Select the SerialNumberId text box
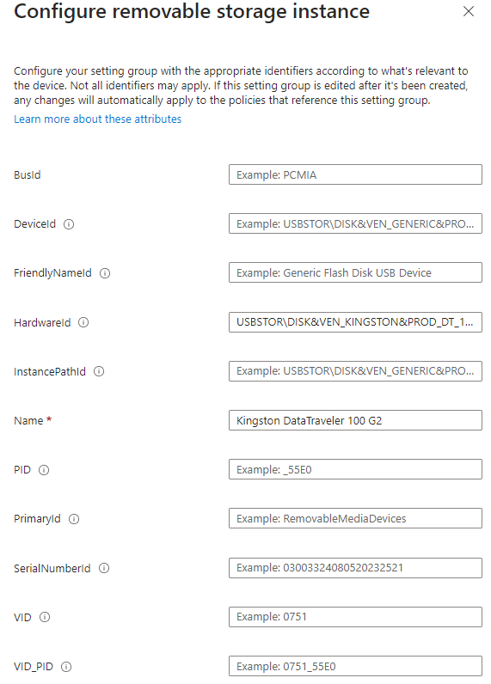 click(x=355, y=567)
